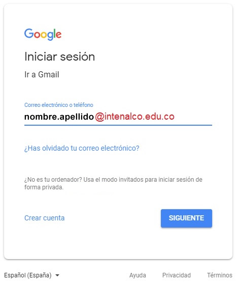Click the Google logo
This screenshot has height=283, width=237.
pos(43,34)
